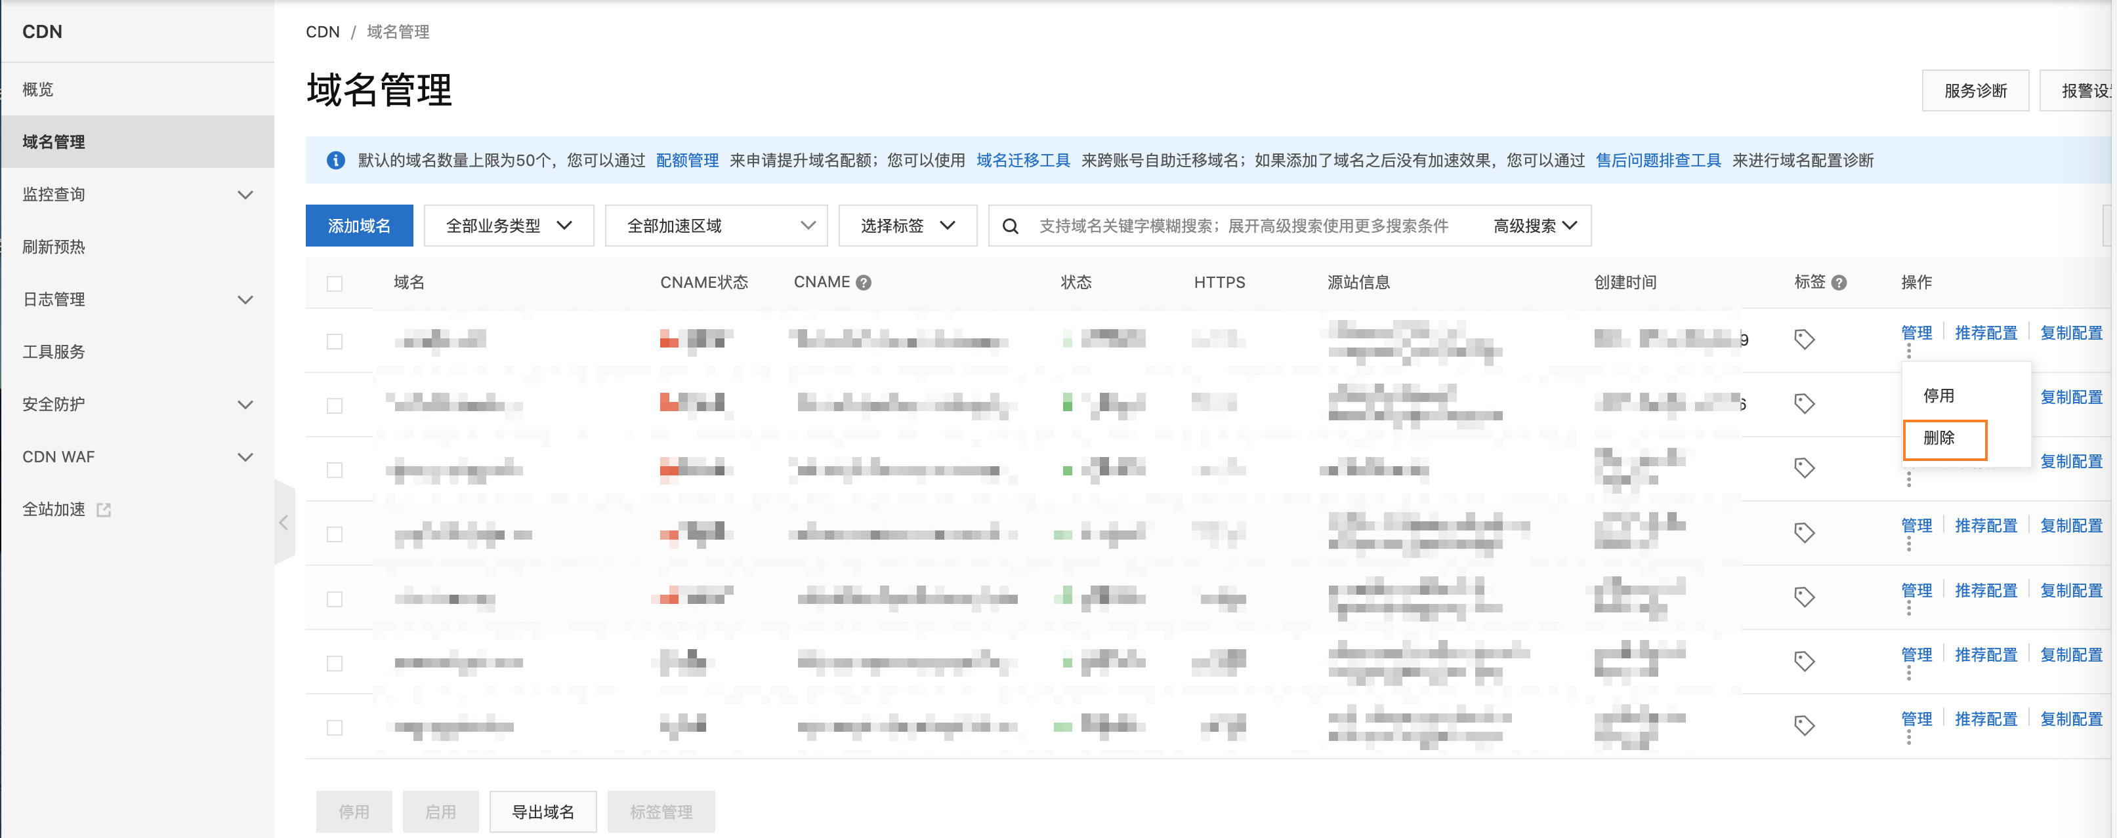This screenshot has width=2117, height=838.
Task: Open the 全部业务类型 dropdown
Action: click(509, 226)
